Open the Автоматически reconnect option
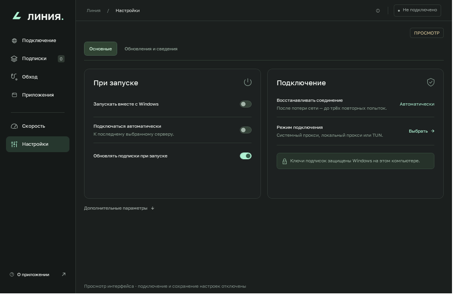This screenshot has width=458, height=308. coord(417,104)
